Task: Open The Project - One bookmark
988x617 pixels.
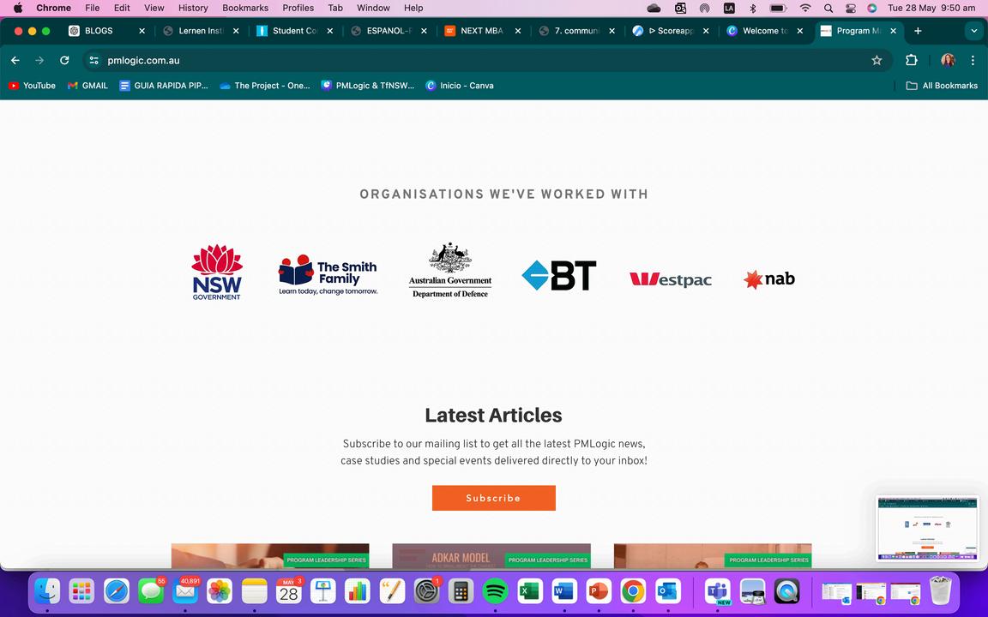Action: click(265, 86)
